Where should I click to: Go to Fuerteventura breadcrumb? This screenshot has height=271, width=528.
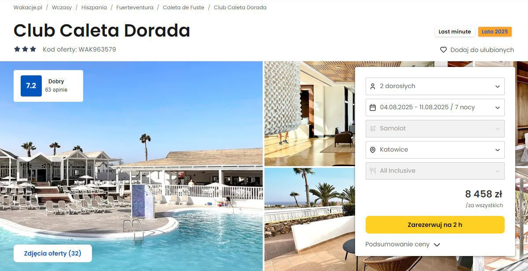click(x=135, y=7)
